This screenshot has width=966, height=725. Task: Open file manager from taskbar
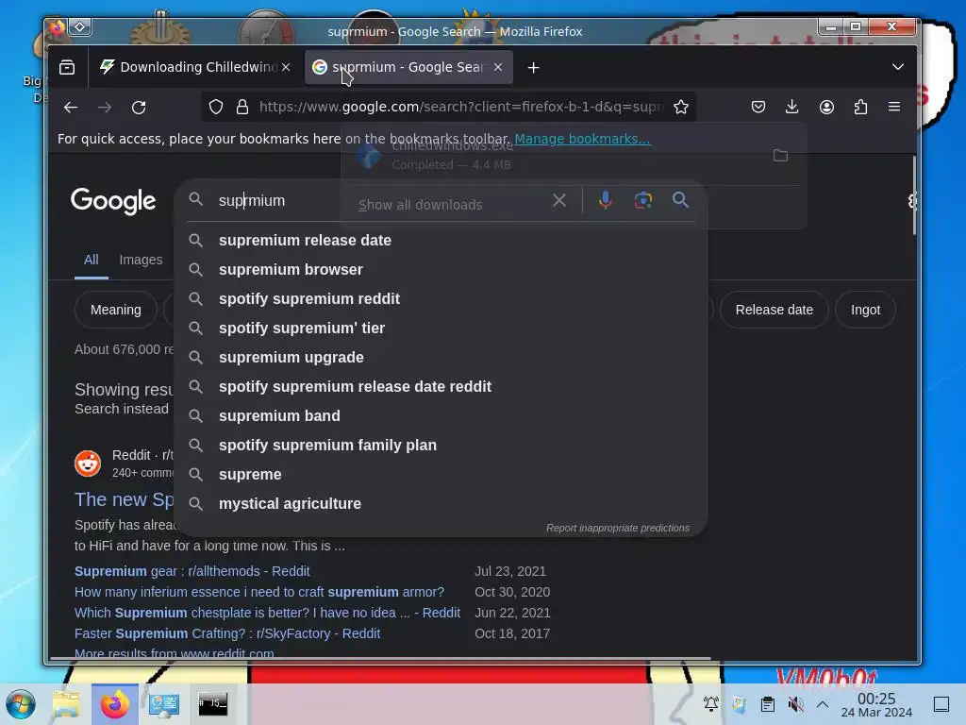pos(66,704)
